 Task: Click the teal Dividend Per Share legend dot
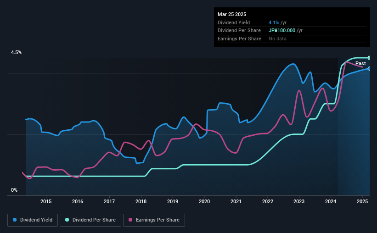pos(67,220)
